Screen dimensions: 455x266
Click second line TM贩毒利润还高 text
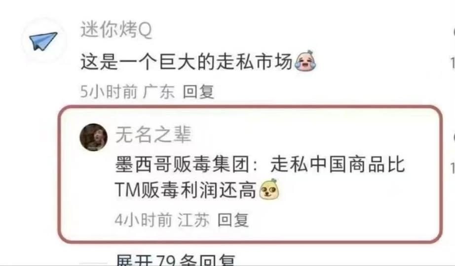click(186, 190)
